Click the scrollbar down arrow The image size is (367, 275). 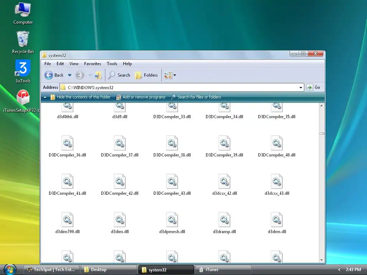tap(321, 260)
